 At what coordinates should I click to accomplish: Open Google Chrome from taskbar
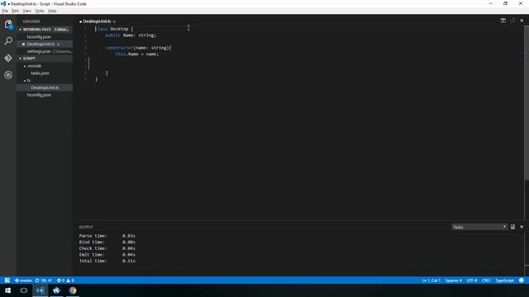pos(73,290)
